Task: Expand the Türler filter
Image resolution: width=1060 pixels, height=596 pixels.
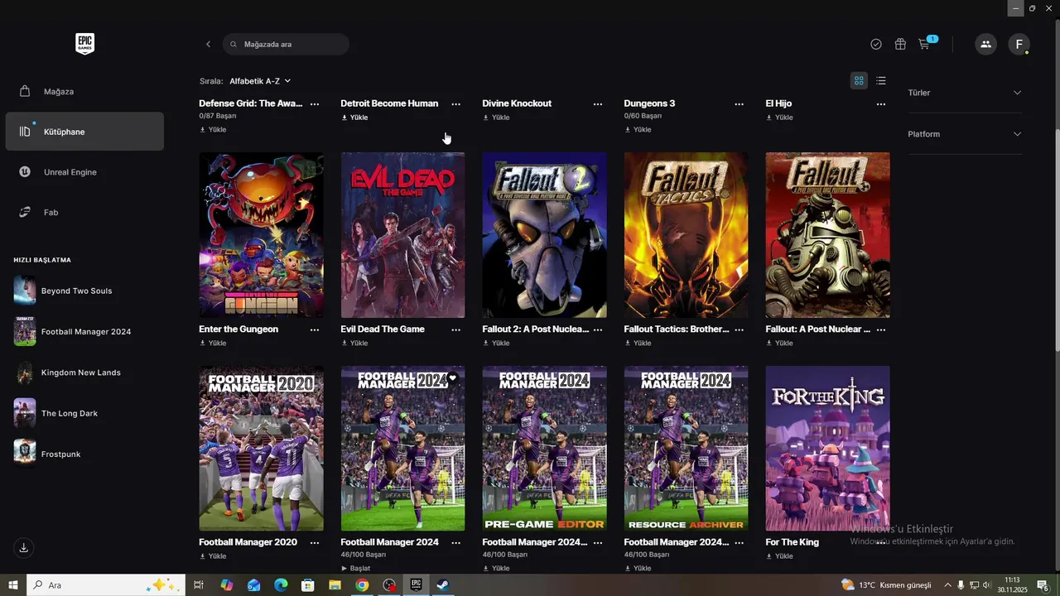Action: pyautogui.click(x=965, y=93)
